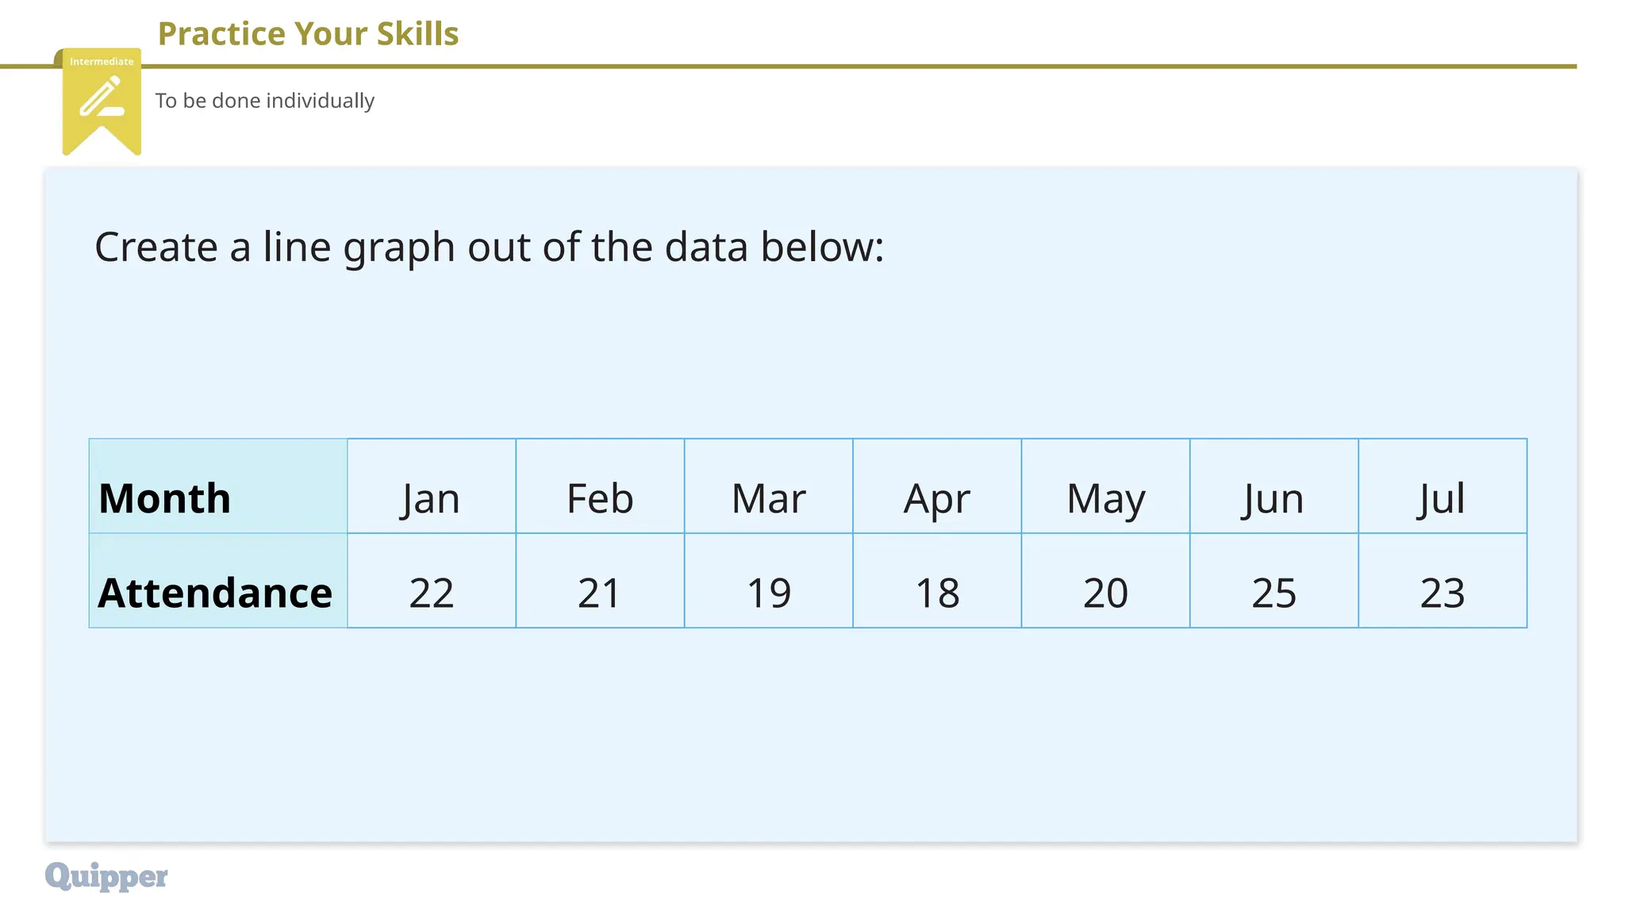1625x914 pixels.
Task: Select the Apr column cell
Action: coord(937,486)
